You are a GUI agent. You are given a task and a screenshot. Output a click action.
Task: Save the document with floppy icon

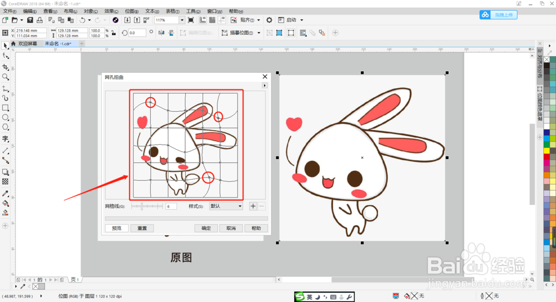pyautogui.click(x=30, y=20)
